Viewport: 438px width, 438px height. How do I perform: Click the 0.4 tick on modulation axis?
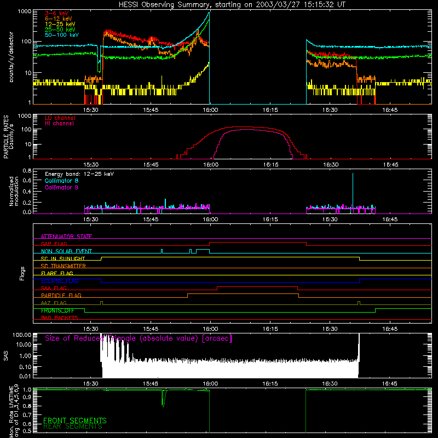click(x=27, y=192)
